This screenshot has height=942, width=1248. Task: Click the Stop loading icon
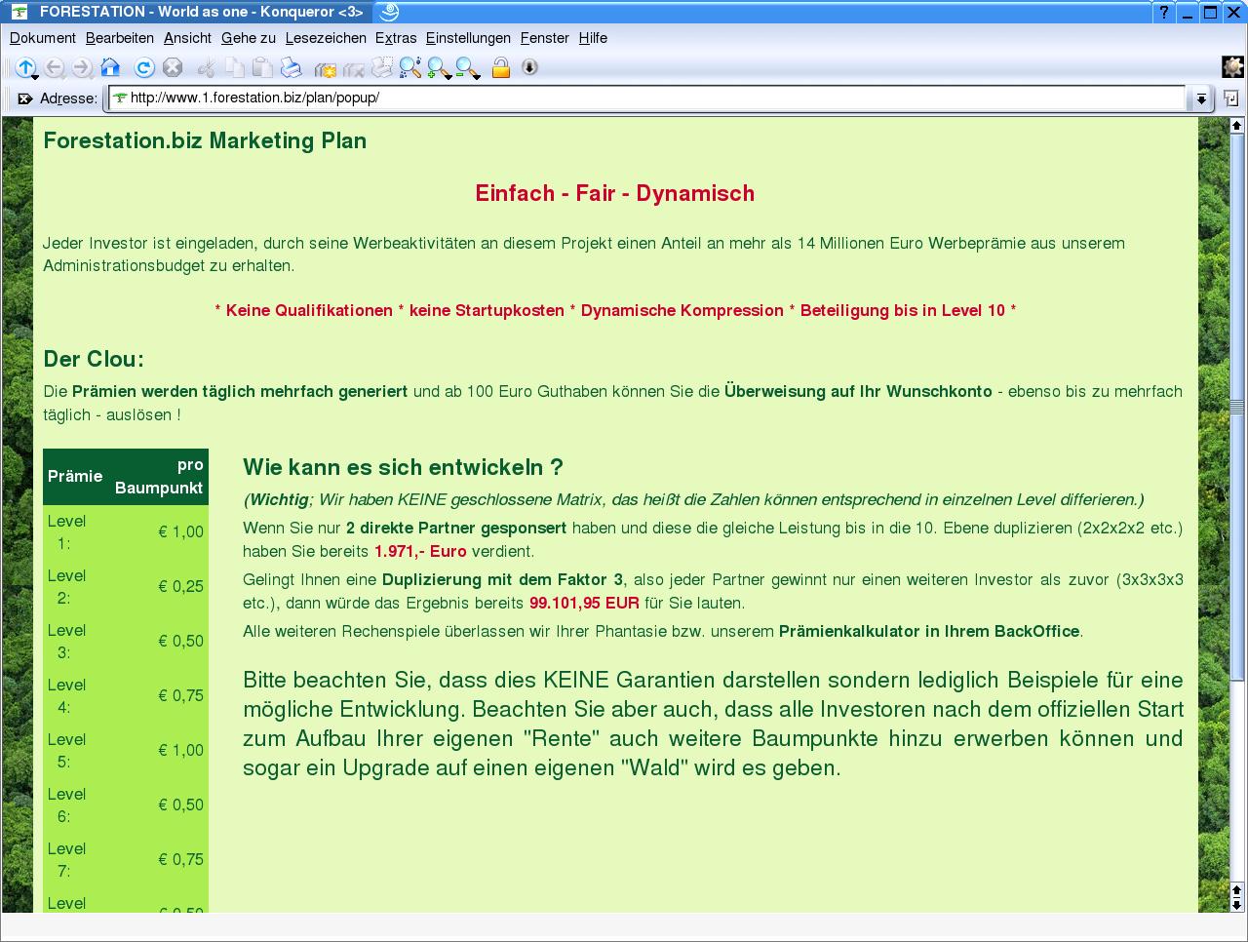pos(173,67)
